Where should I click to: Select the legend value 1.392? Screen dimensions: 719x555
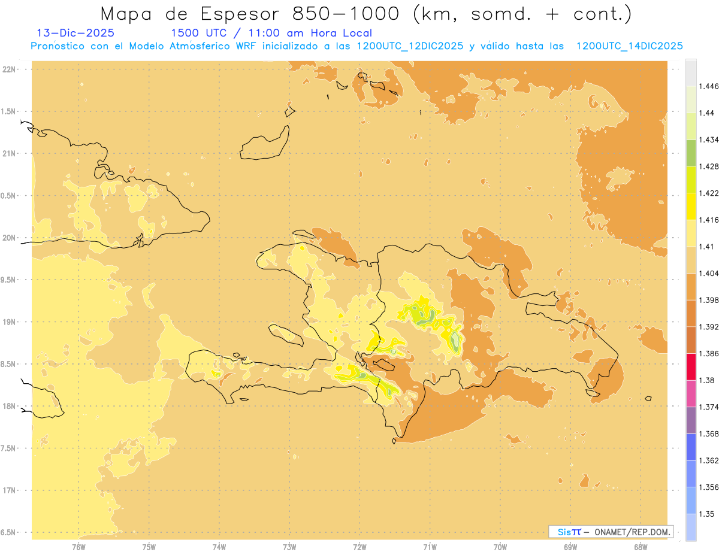pyautogui.click(x=709, y=327)
